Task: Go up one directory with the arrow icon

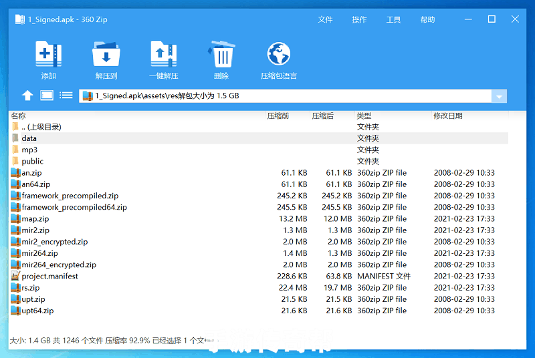Action: click(27, 96)
